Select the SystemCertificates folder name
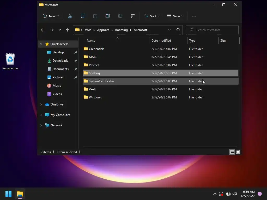Screen dimensions: 267x200 (101, 81)
